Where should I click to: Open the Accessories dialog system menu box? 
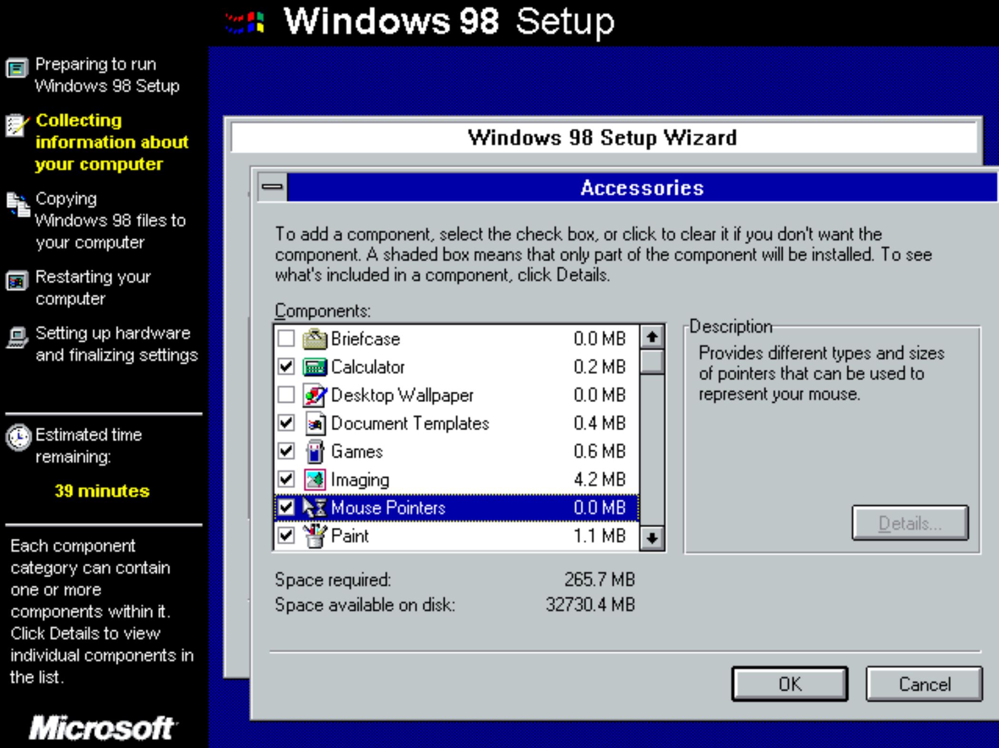coord(272,187)
